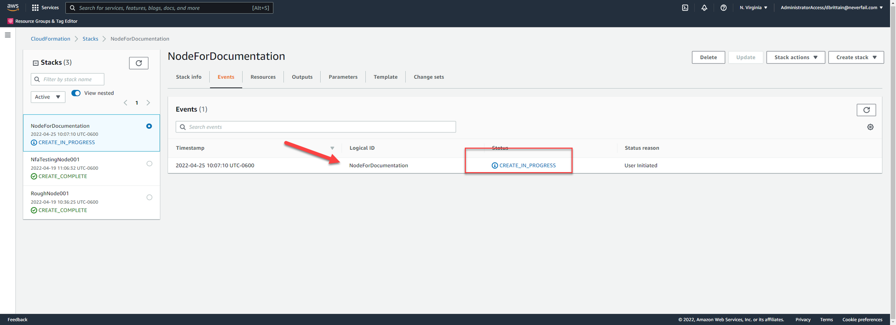Switch to the Resources tab
This screenshot has width=896, height=325.
(263, 77)
